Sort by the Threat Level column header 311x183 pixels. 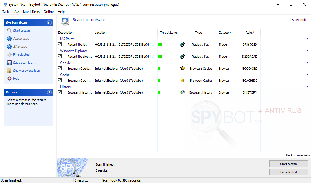coord(169,33)
